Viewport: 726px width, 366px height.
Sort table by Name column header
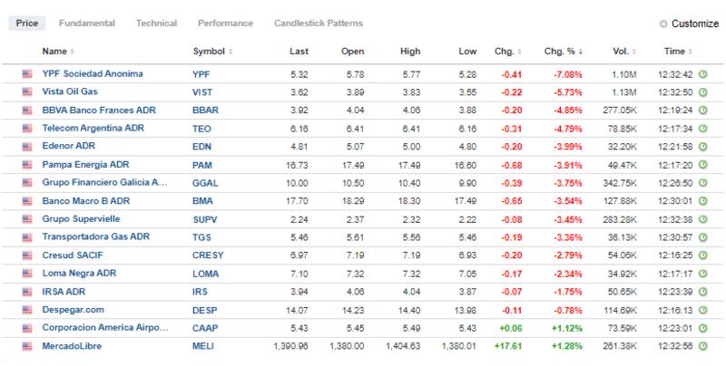click(x=55, y=51)
